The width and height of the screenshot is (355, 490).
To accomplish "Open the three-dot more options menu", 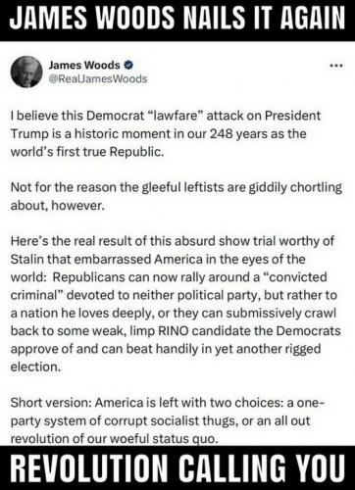I will tap(336, 66).
